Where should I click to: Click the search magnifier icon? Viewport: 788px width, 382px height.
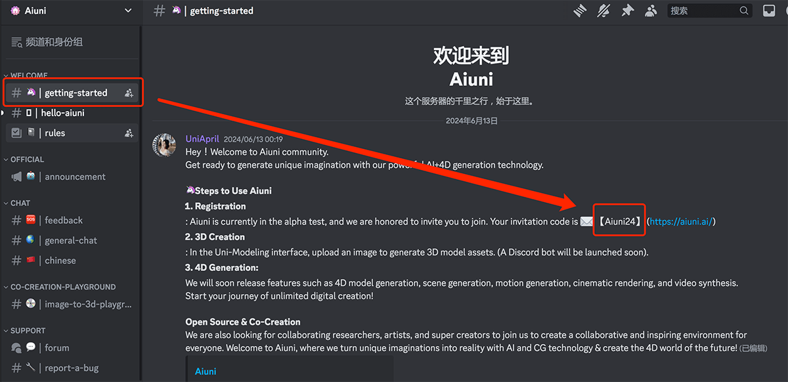point(744,11)
